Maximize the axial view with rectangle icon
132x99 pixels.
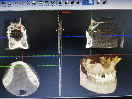[60, 59]
